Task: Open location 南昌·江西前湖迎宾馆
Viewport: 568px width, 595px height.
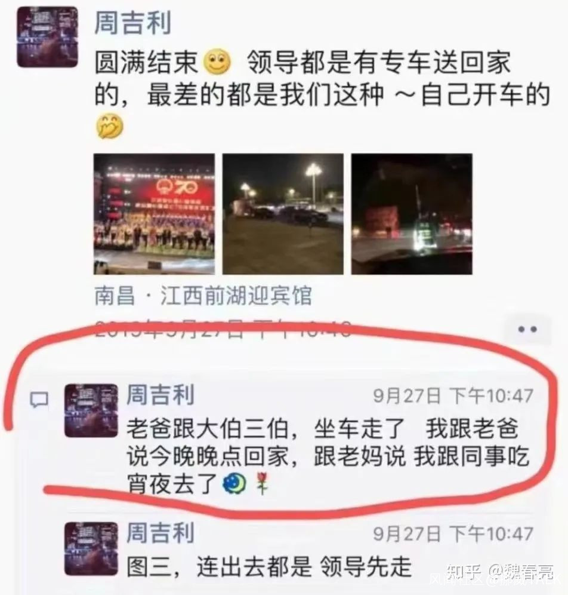Action: (203, 296)
